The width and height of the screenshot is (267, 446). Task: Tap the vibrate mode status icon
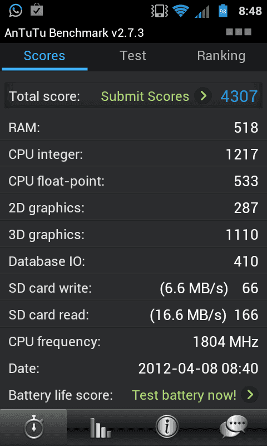(x=160, y=11)
